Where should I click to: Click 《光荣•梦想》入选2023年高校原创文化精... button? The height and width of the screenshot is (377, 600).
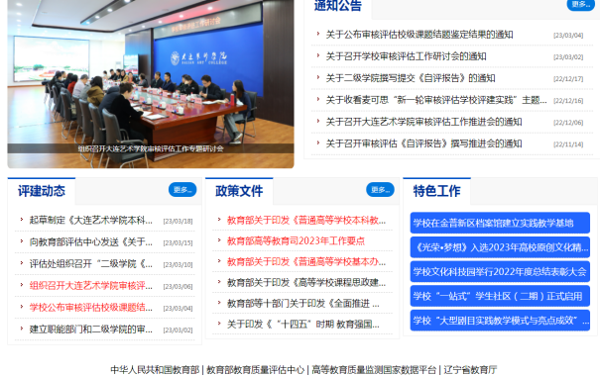500,247
